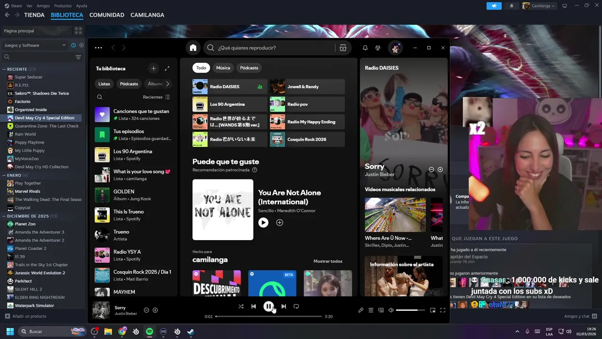Open Steam COMUNIDAD tab
The image size is (602, 339).
pyautogui.click(x=107, y=15)
